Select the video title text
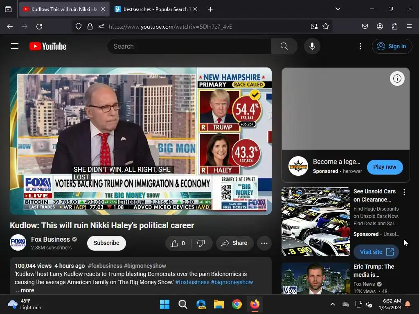419x314 pixels. [102, 225]
